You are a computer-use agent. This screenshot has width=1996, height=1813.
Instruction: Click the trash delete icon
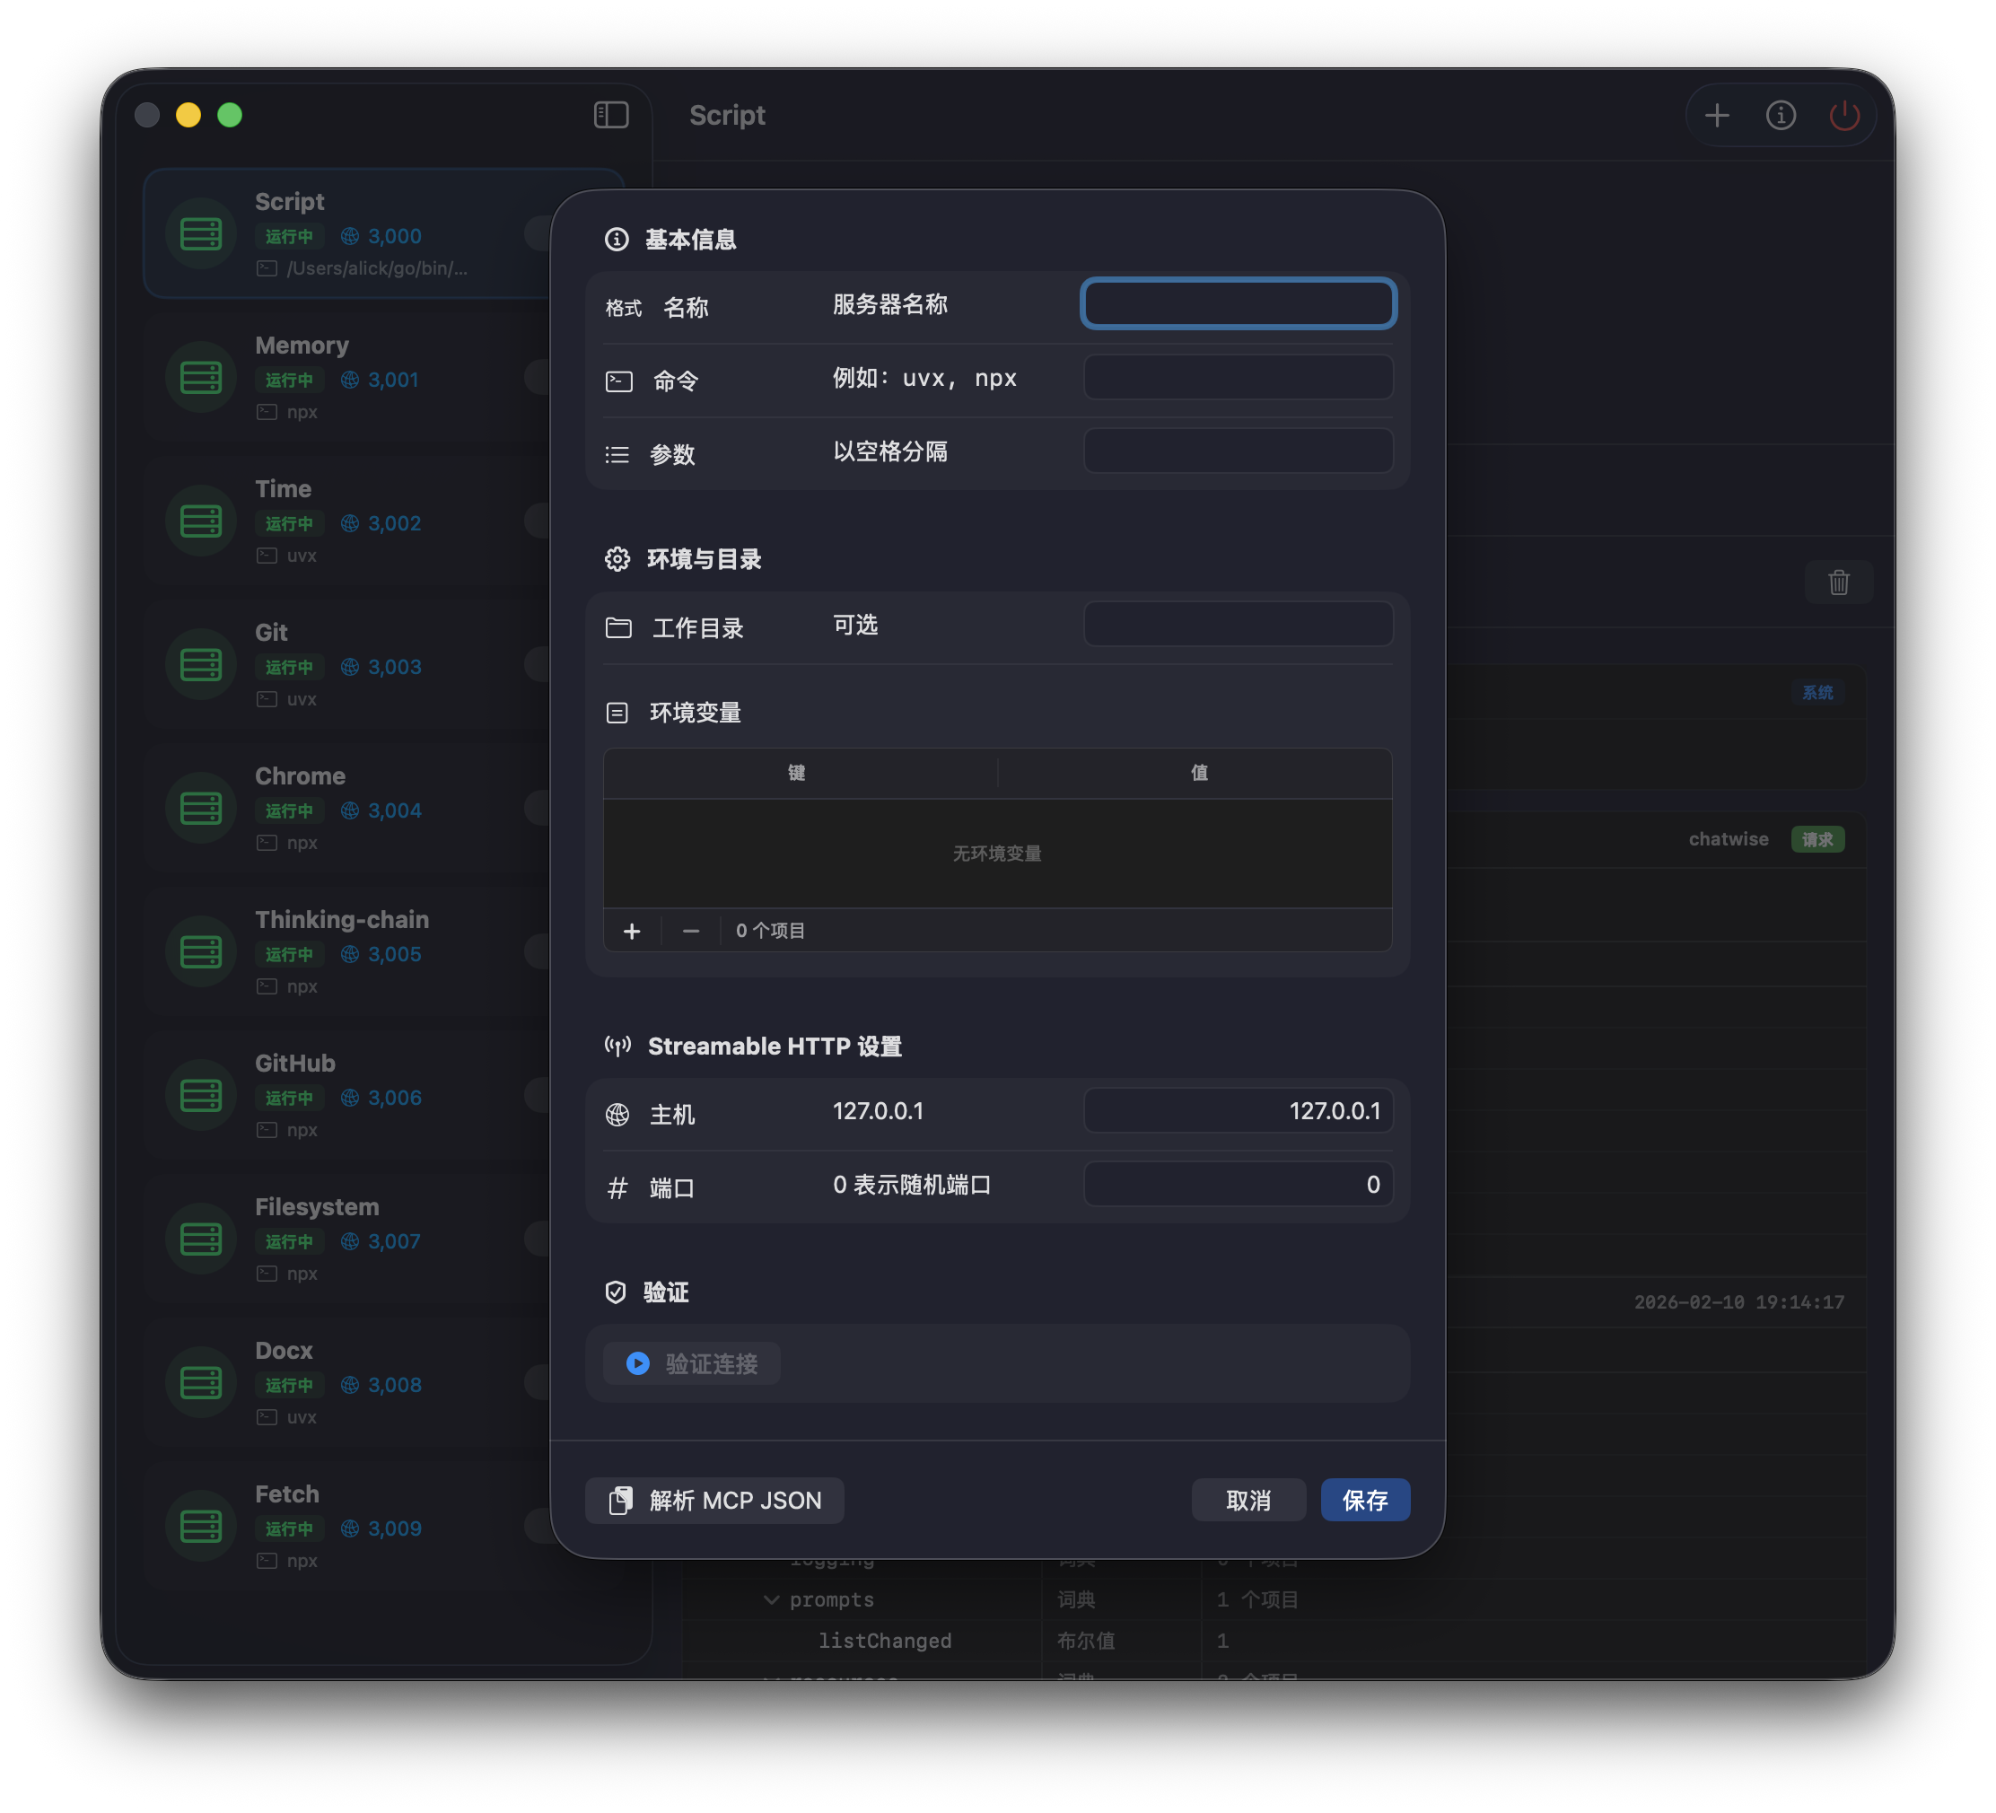(x=1839, y=582)
